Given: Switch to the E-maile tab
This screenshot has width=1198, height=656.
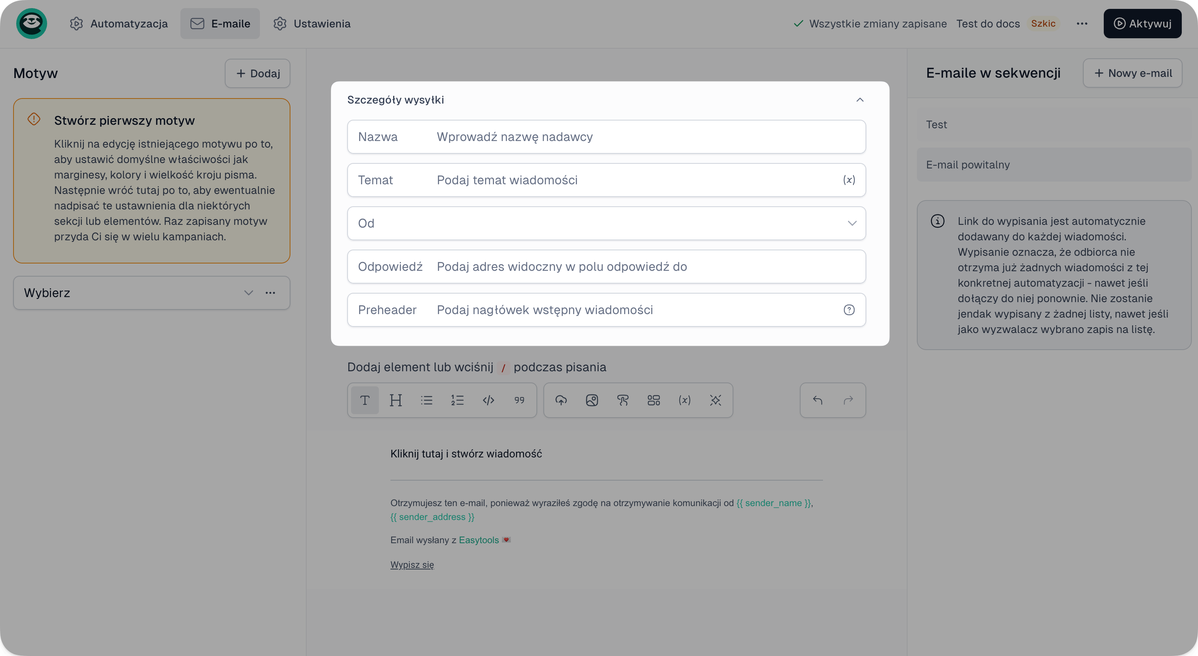Looking at the screenshot, I should pos(220,24).
